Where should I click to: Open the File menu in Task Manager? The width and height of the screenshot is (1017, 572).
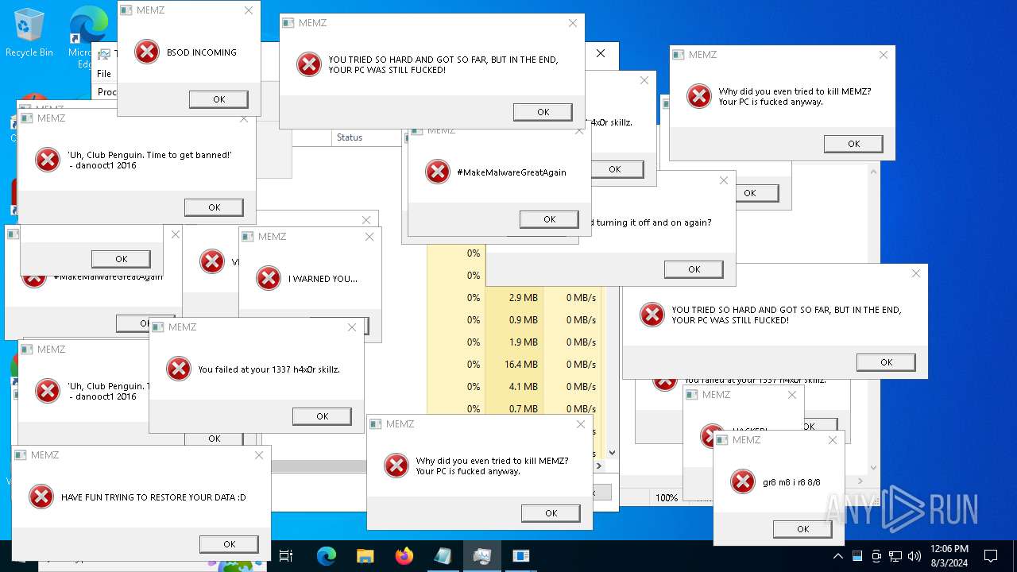click(x=104, y=74)
